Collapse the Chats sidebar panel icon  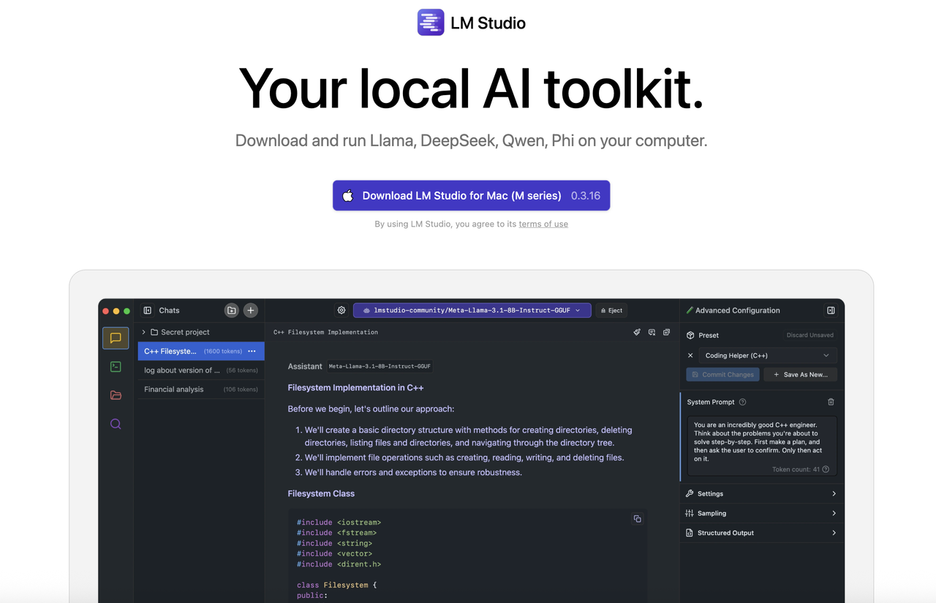[x=147, y=311]
